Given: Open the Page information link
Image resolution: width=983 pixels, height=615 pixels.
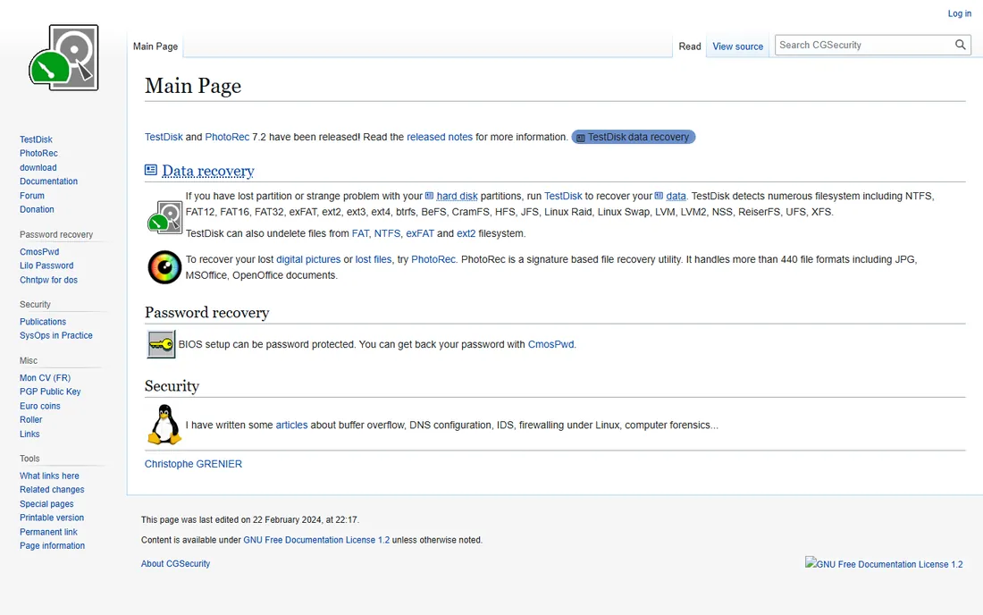Looking at the screenshot, I should (52, 545).
